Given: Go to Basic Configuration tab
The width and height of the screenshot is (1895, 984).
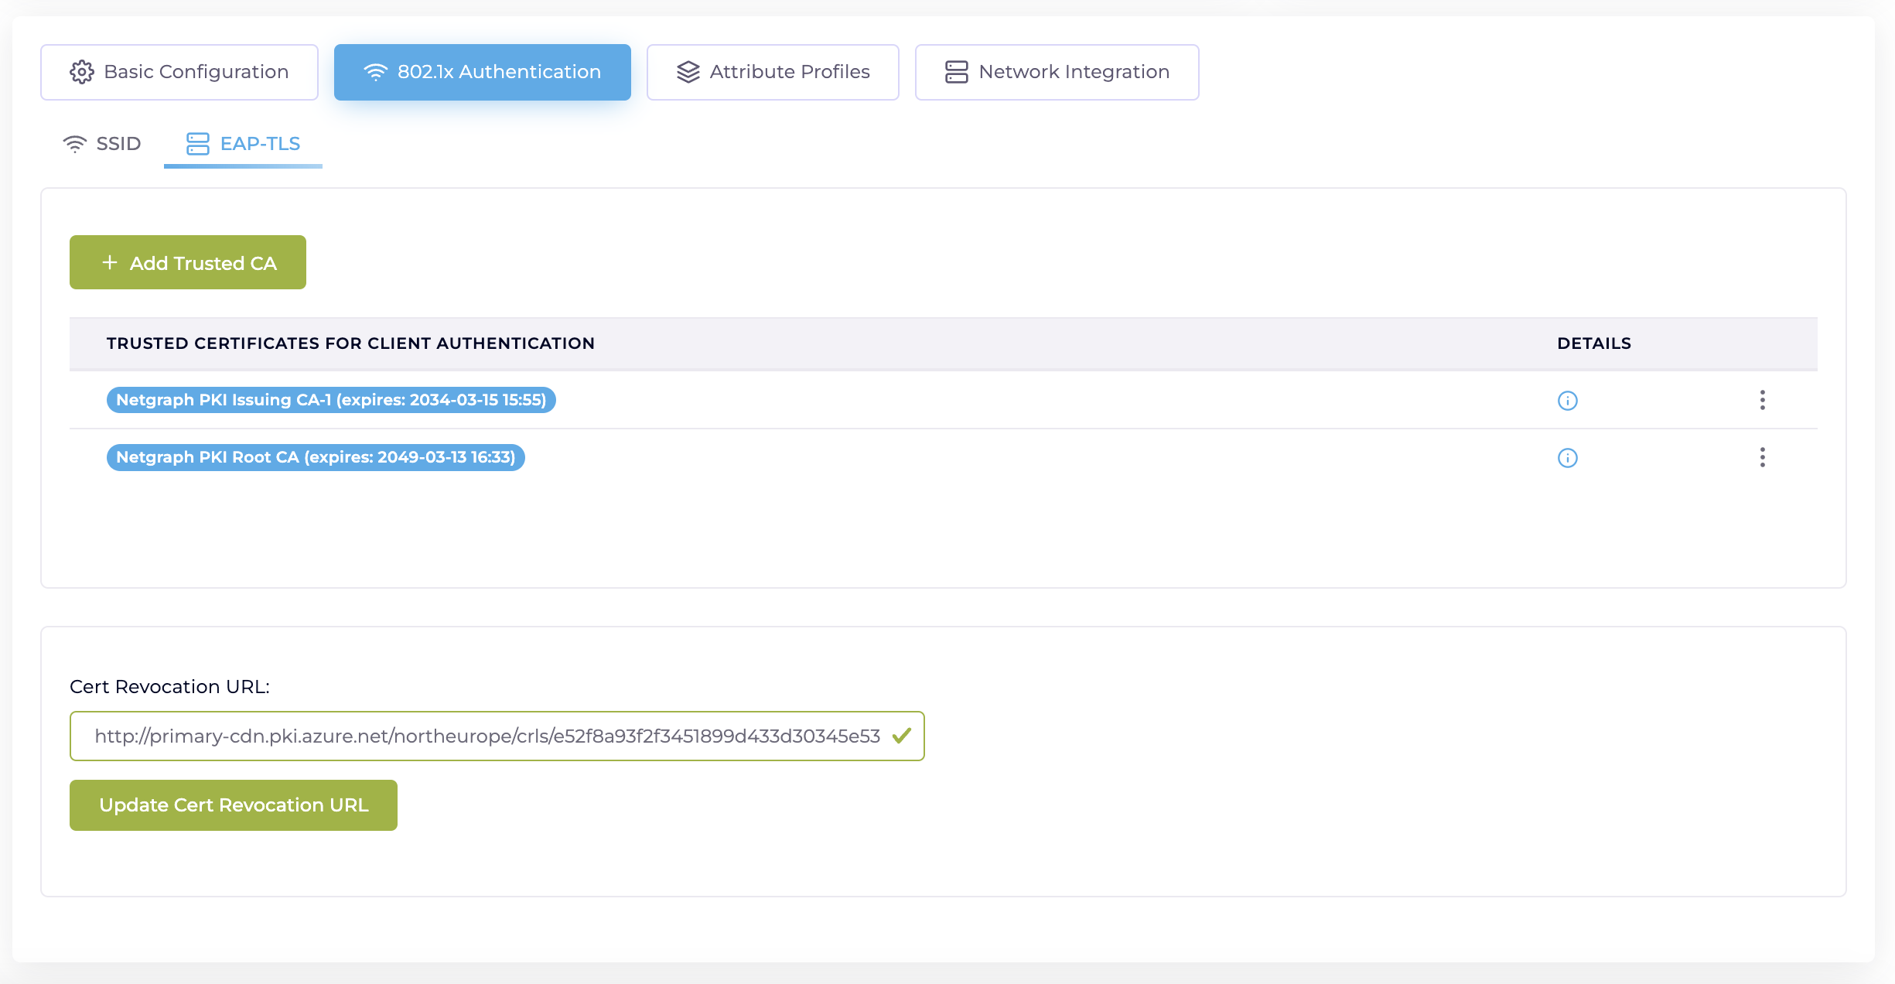Looking at the screenshot, I should tap(179, 72).
